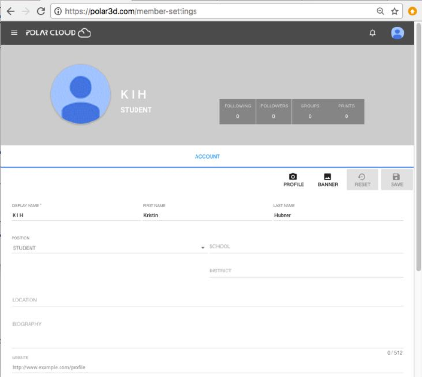The height and width of the screenshot is (377, 422).
Task: Click into the Location field
Action: [208, 300]
